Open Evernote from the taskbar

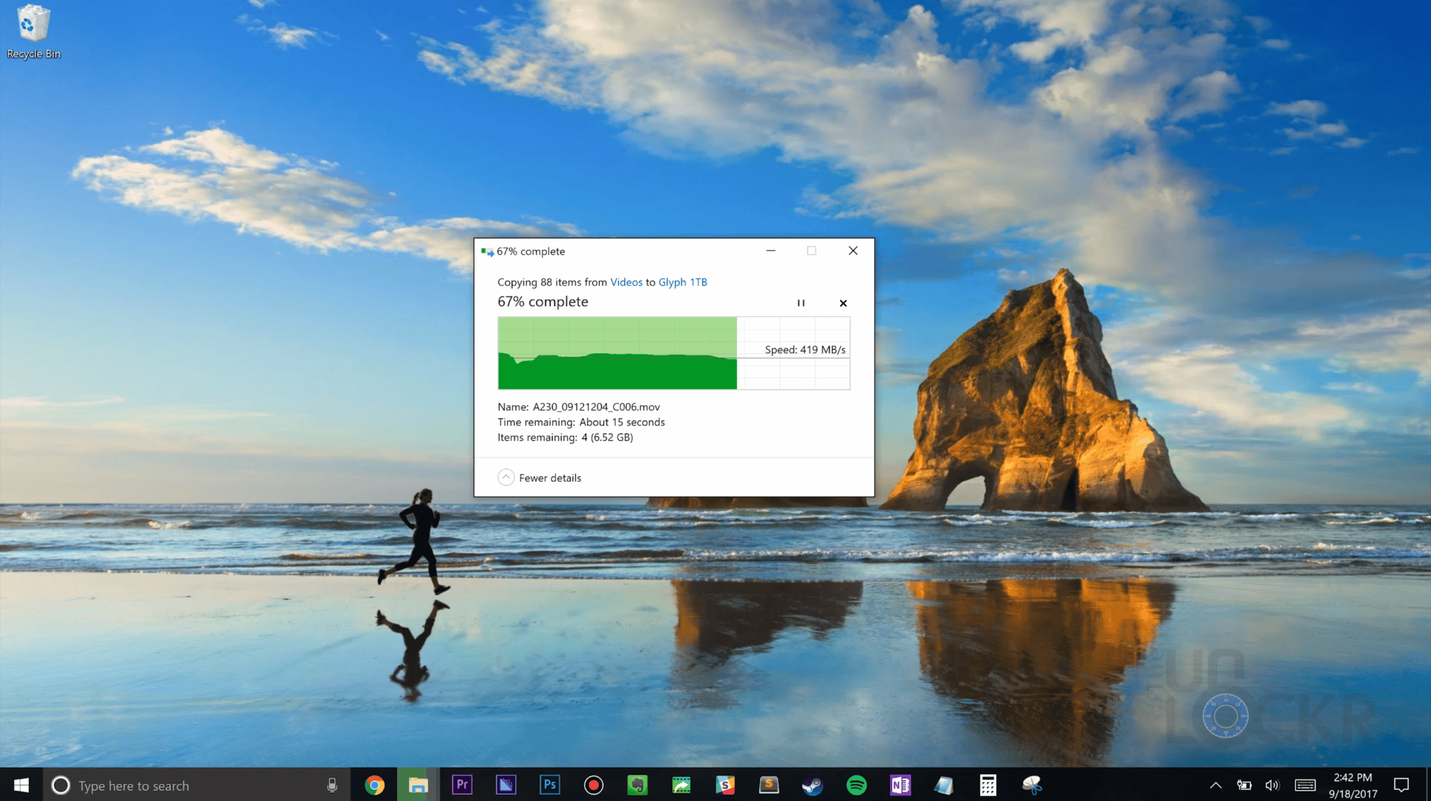637,785
